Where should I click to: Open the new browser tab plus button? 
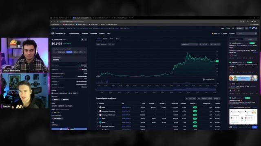[132, 18]
